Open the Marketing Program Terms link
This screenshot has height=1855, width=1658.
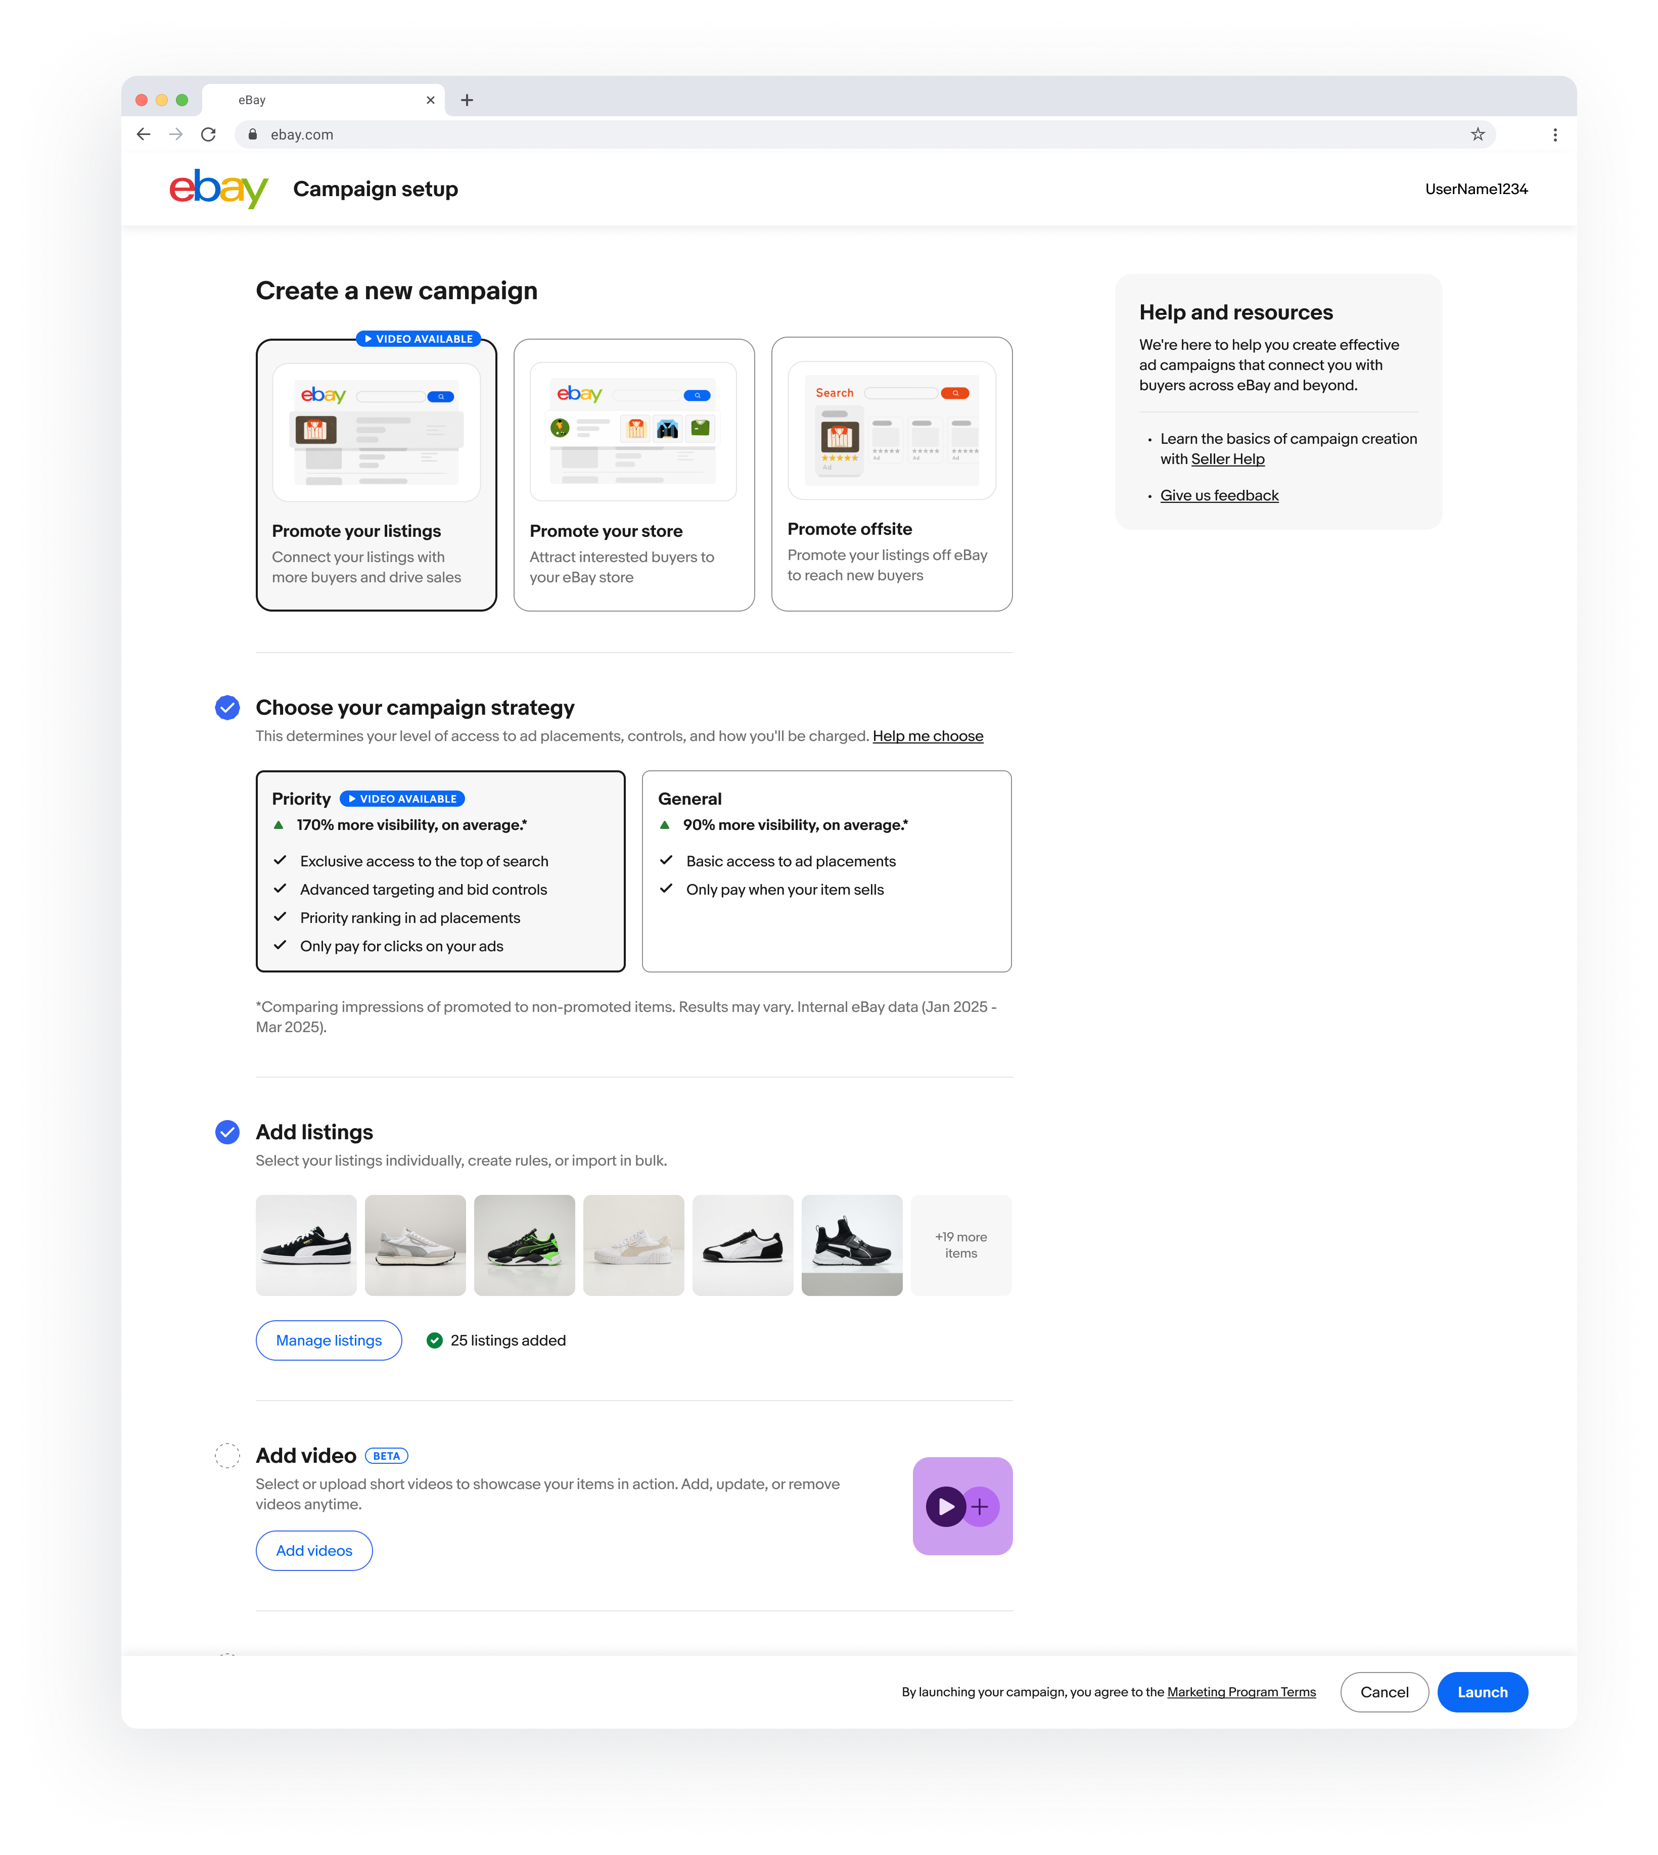click(1241, 1692)
